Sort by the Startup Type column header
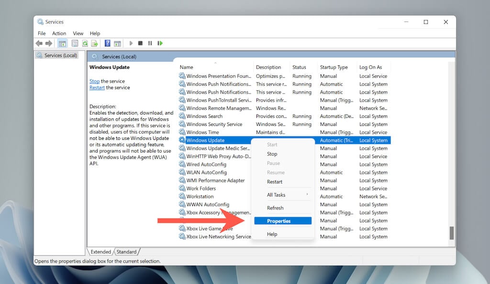 334,67
